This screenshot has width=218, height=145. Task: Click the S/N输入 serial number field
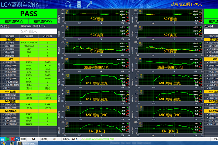(x=28, y=32)
